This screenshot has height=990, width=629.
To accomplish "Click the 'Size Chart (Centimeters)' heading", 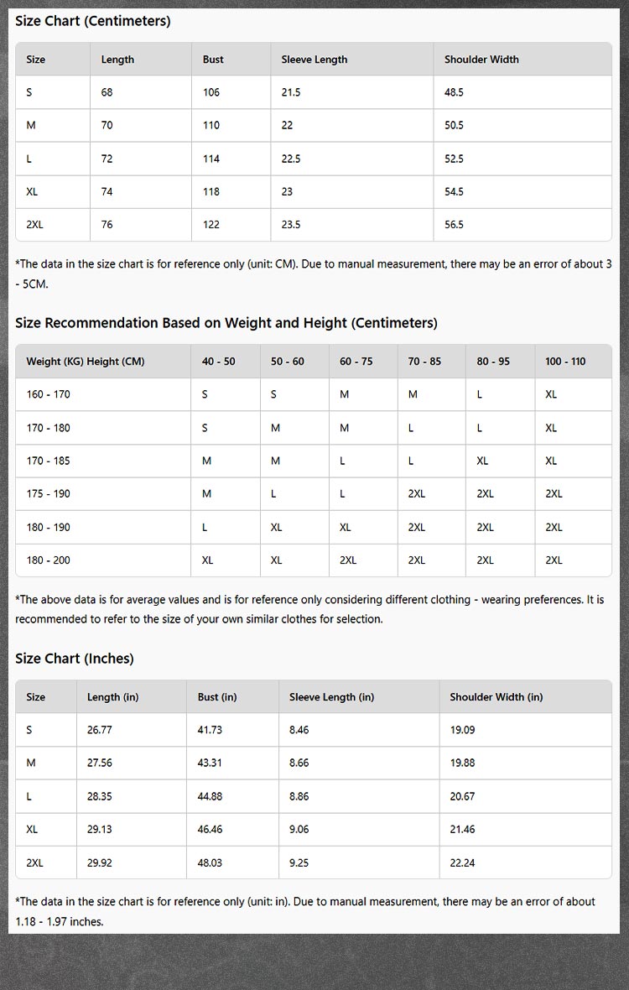I will click(92, 21).
